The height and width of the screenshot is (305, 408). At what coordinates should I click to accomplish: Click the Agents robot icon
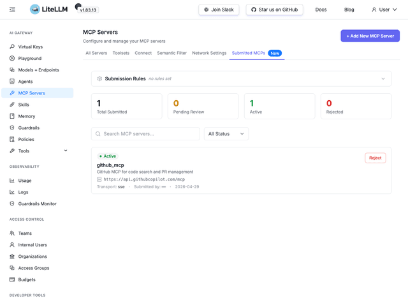(12, 82)
